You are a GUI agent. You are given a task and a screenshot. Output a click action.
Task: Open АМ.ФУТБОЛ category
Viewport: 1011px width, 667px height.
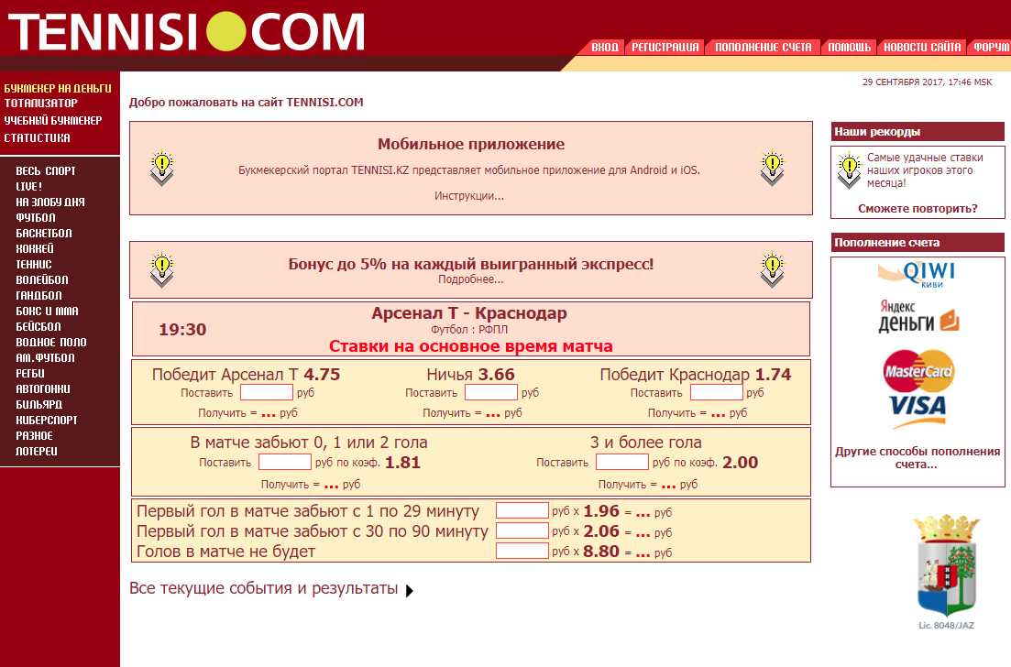[45, 357]
